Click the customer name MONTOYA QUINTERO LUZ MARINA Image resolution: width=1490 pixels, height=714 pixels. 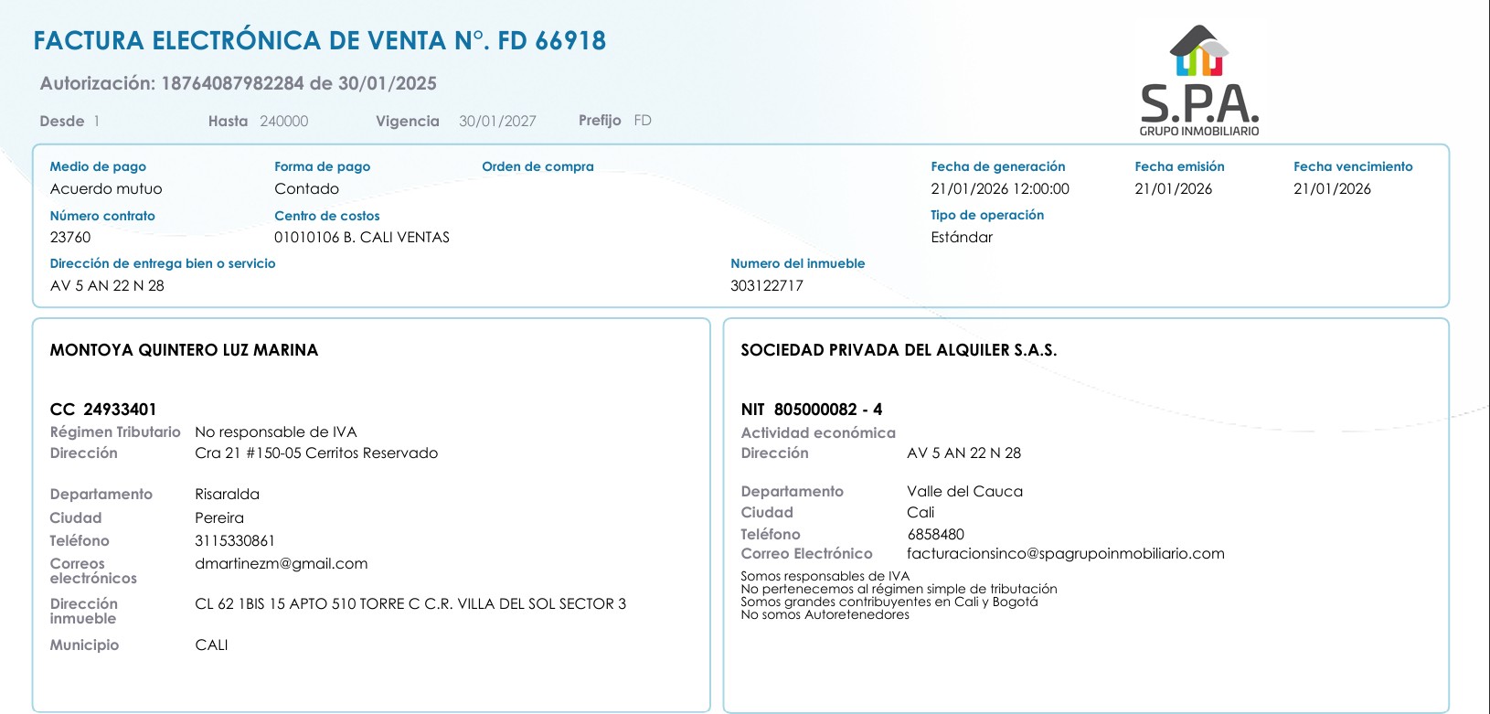[184, 350]
